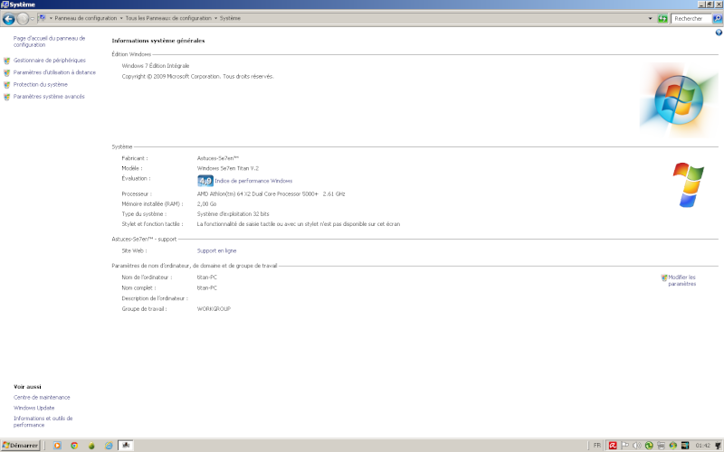Click the rightmost black plug tray icon

coord(718,446)
